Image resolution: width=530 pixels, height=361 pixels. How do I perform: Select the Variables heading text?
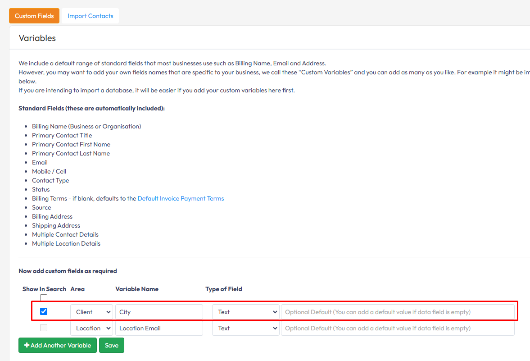coord(37,38)
